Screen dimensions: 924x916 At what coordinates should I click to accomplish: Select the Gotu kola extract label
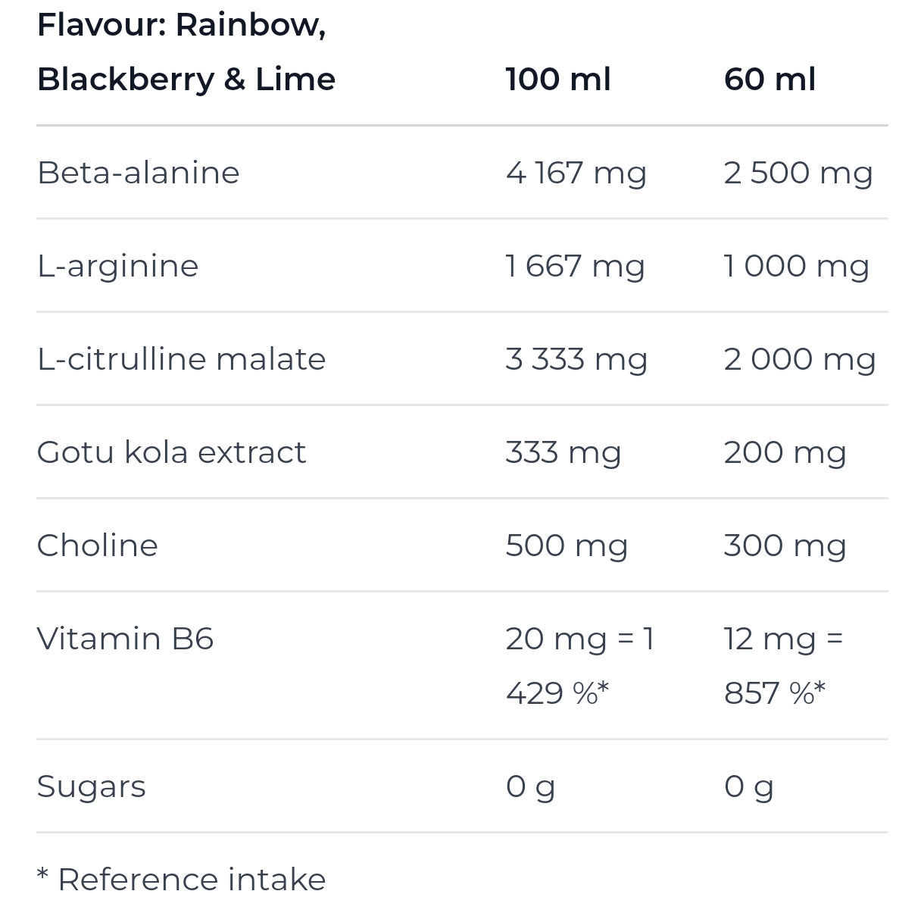(171, 452)
